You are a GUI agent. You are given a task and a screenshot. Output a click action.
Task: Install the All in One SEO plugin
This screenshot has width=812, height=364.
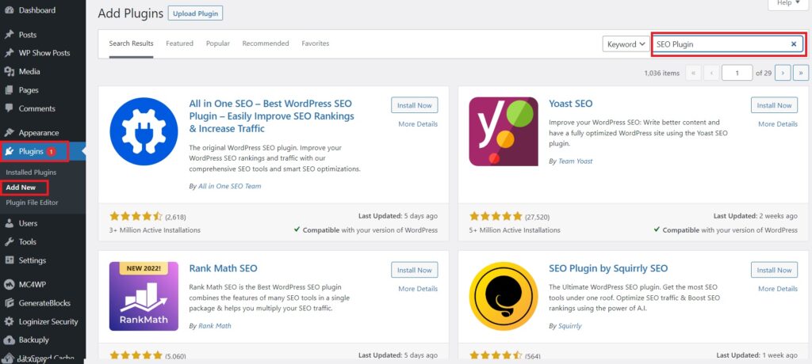(414, 105)
